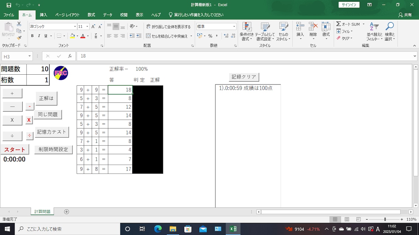Screen dimensions: 419x235
Task: Switch to the 挿入 ribbon tab
Action: tap(43, 15)
